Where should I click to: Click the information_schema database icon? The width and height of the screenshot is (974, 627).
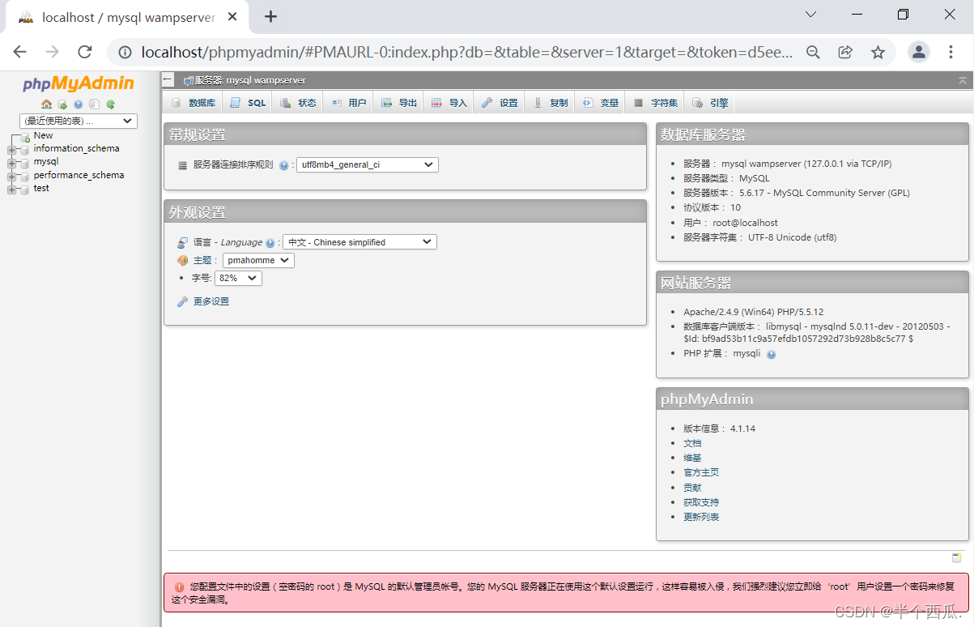[x=24, y=150]
